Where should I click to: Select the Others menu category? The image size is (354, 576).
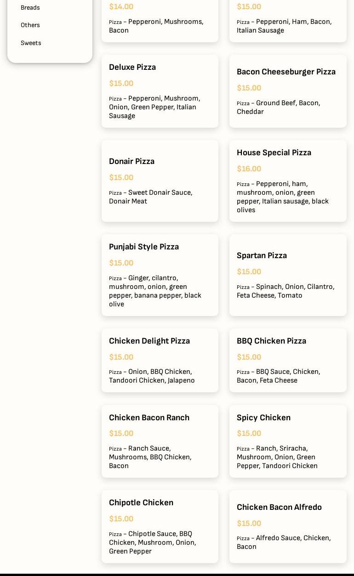[30, 25]
